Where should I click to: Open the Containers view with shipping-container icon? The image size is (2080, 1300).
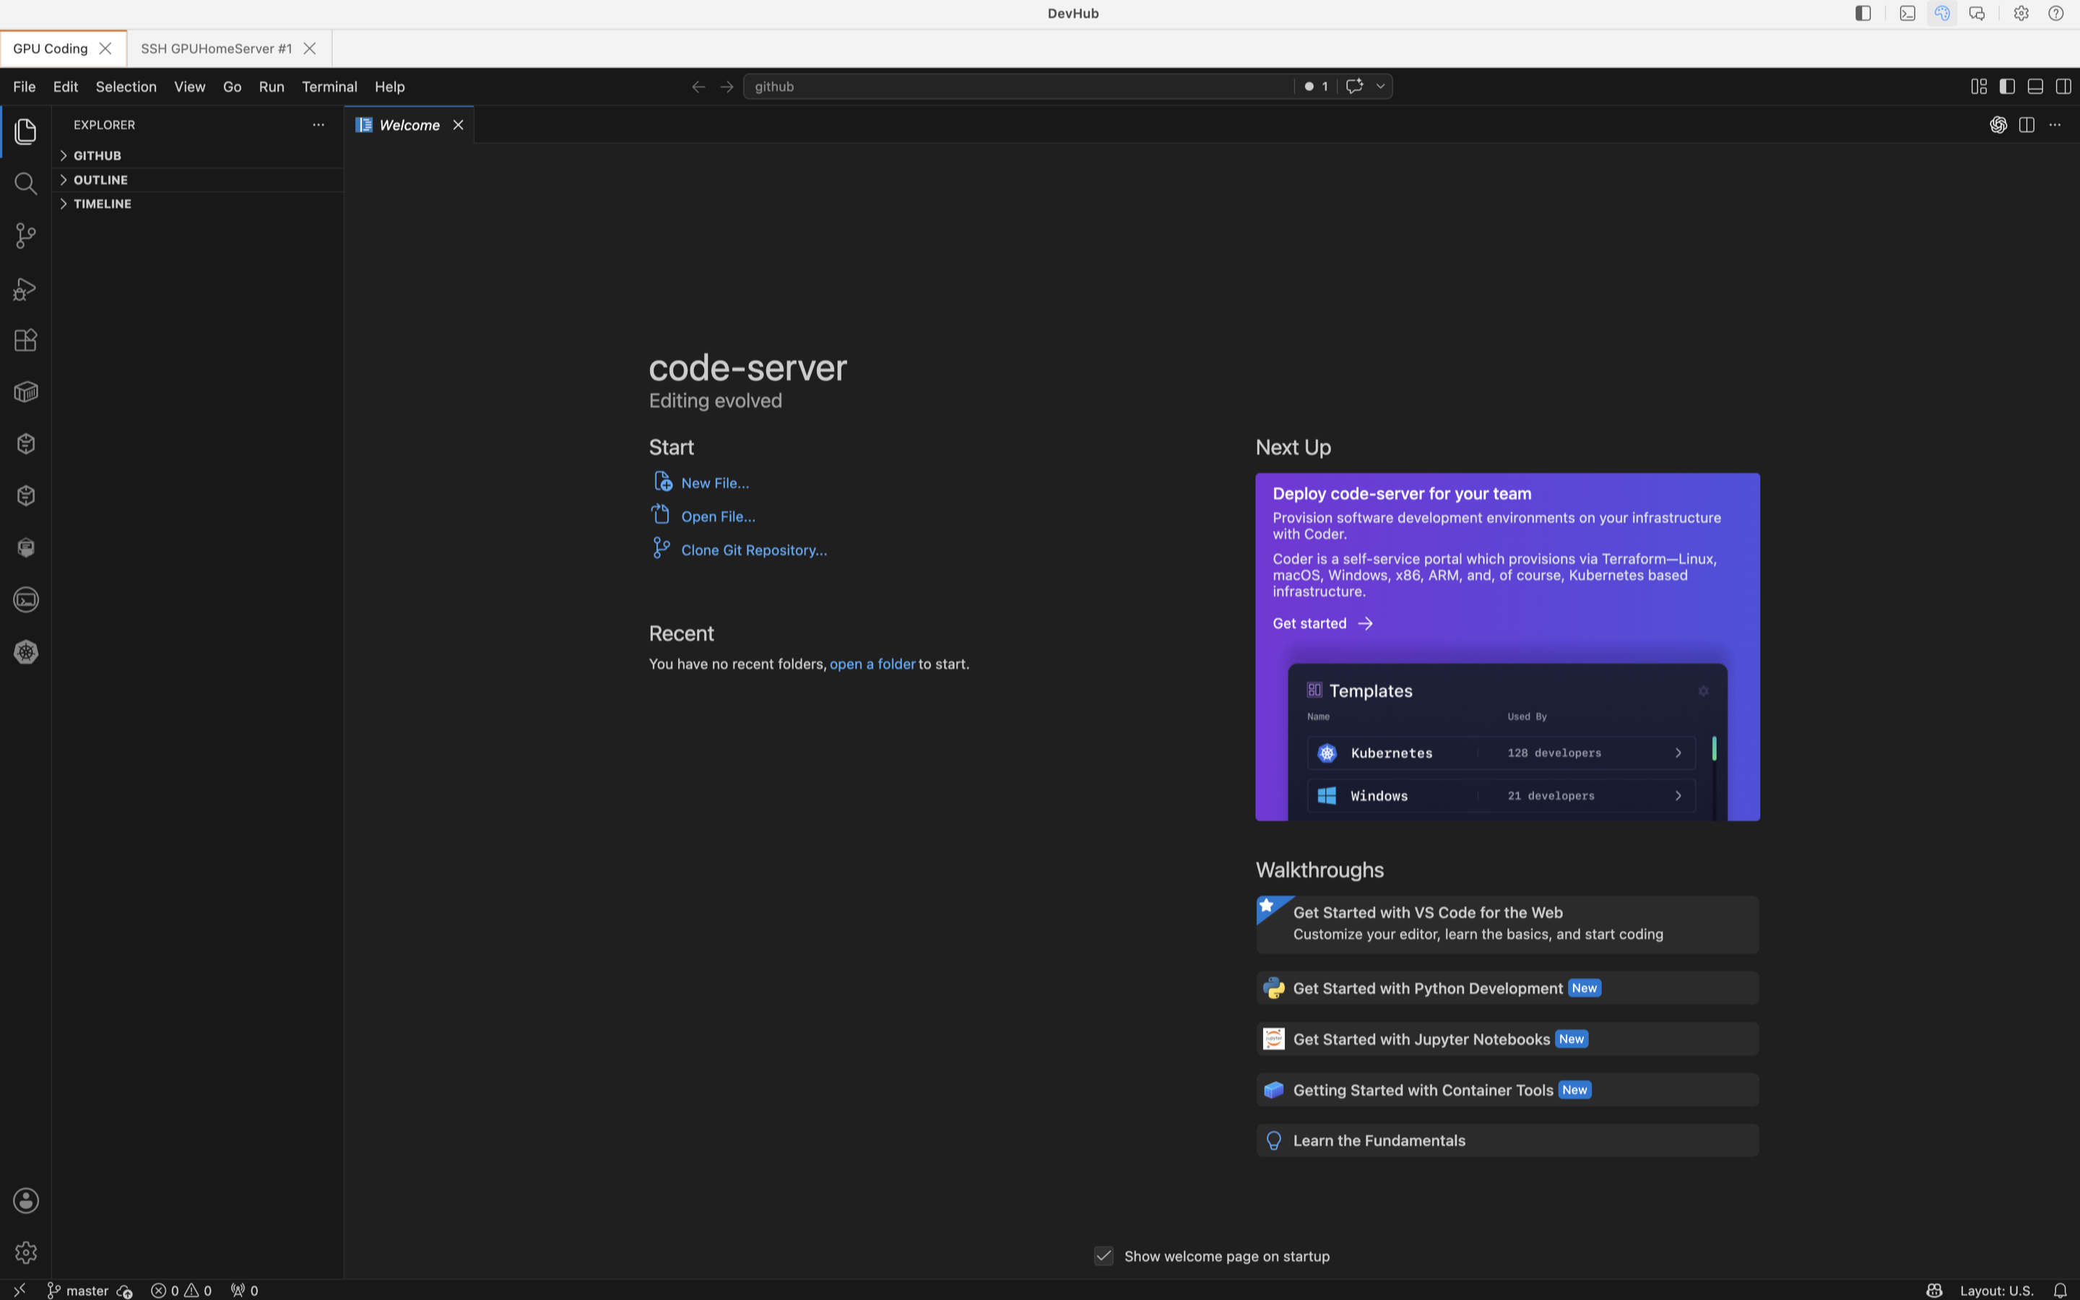tap(26, 392)
